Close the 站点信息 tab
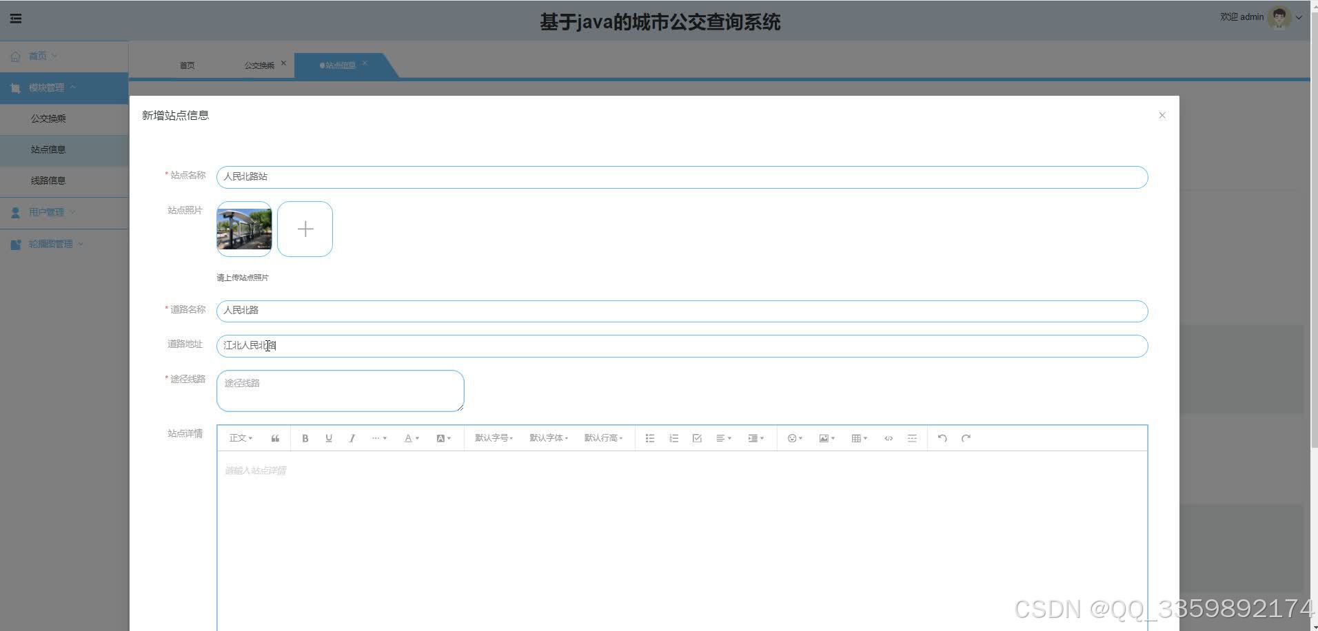Viewport: 1318px width, 631px height. pos(365,63)
